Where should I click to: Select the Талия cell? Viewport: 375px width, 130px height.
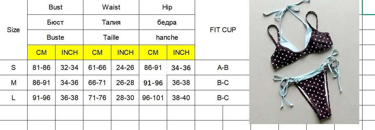tap(111, 22)
